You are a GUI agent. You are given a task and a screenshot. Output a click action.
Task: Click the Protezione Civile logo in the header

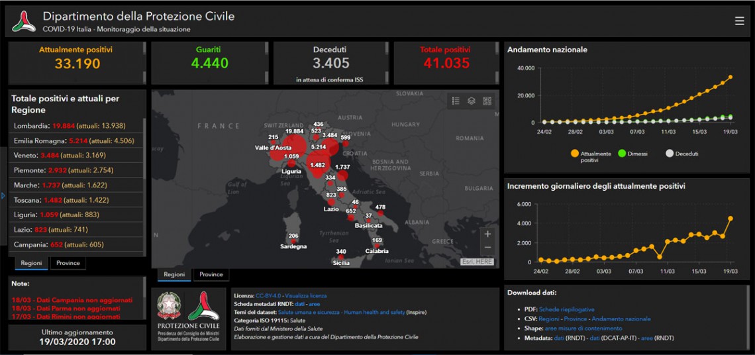[24, 21]
